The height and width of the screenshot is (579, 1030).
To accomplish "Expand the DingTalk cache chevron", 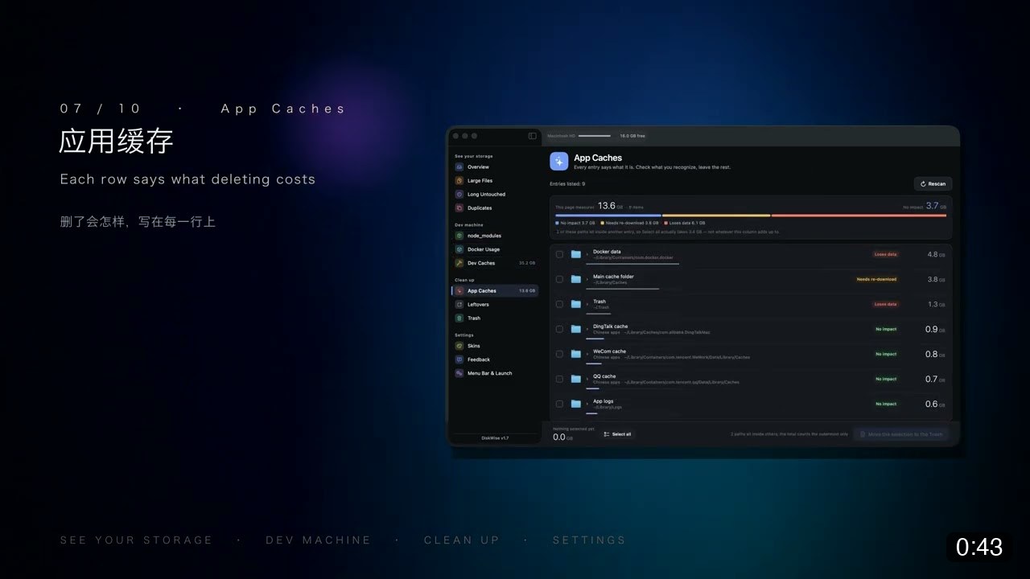I will coord(587,329).
